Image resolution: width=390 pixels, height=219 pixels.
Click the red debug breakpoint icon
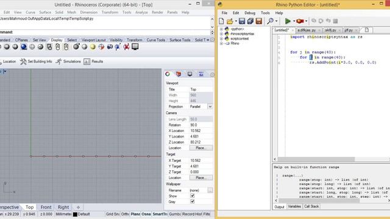coord(300,21)
